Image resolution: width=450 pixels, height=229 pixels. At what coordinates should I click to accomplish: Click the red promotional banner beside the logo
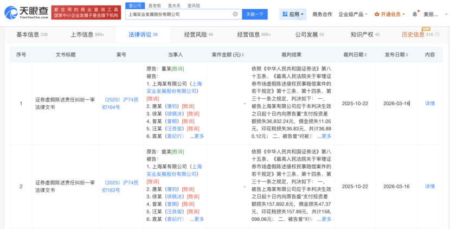coord(86,12)
